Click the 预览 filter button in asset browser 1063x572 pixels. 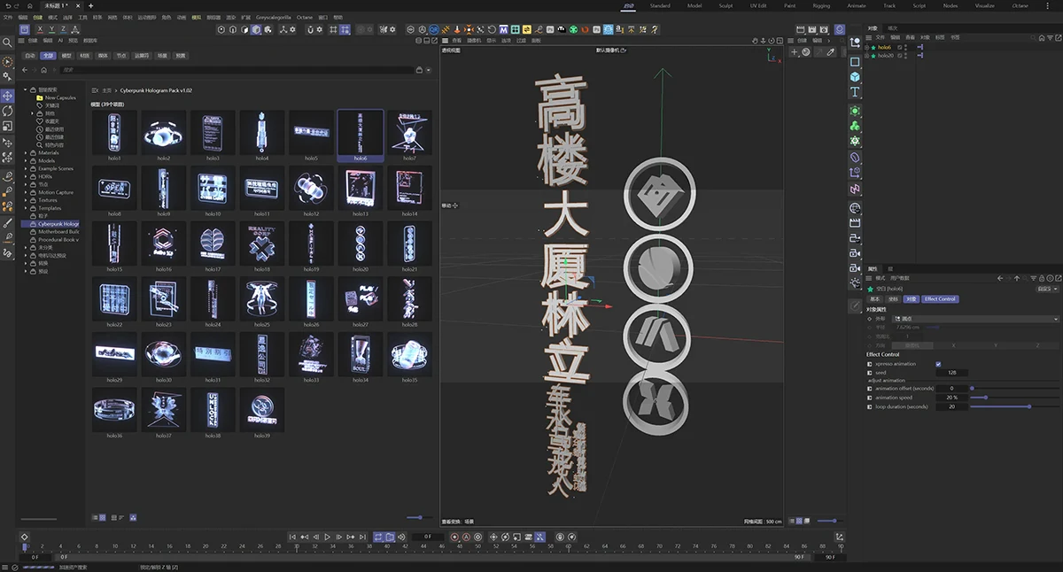(180, 55)
